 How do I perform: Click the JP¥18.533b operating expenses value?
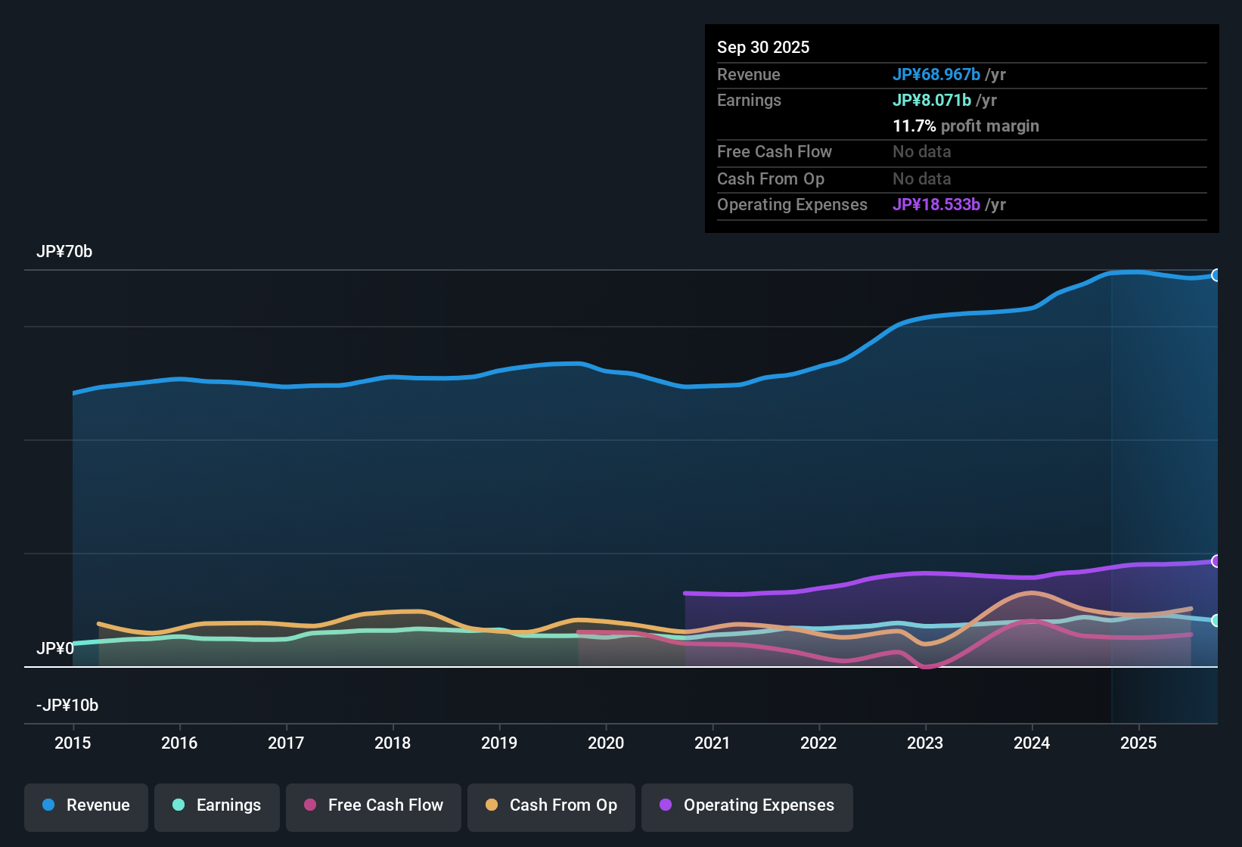pos(936,204)
